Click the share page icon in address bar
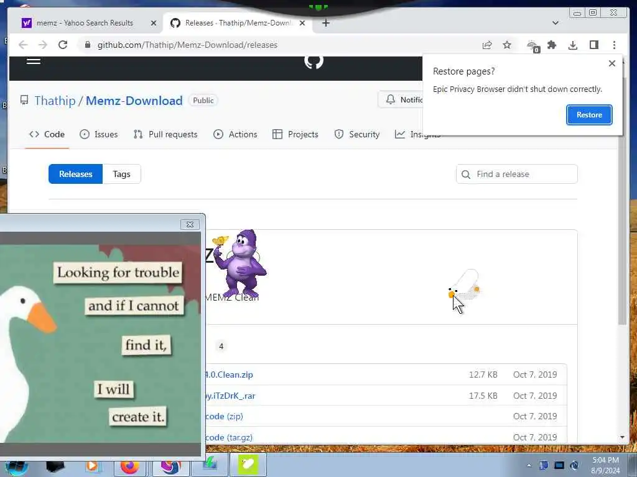 click(486, 45)
